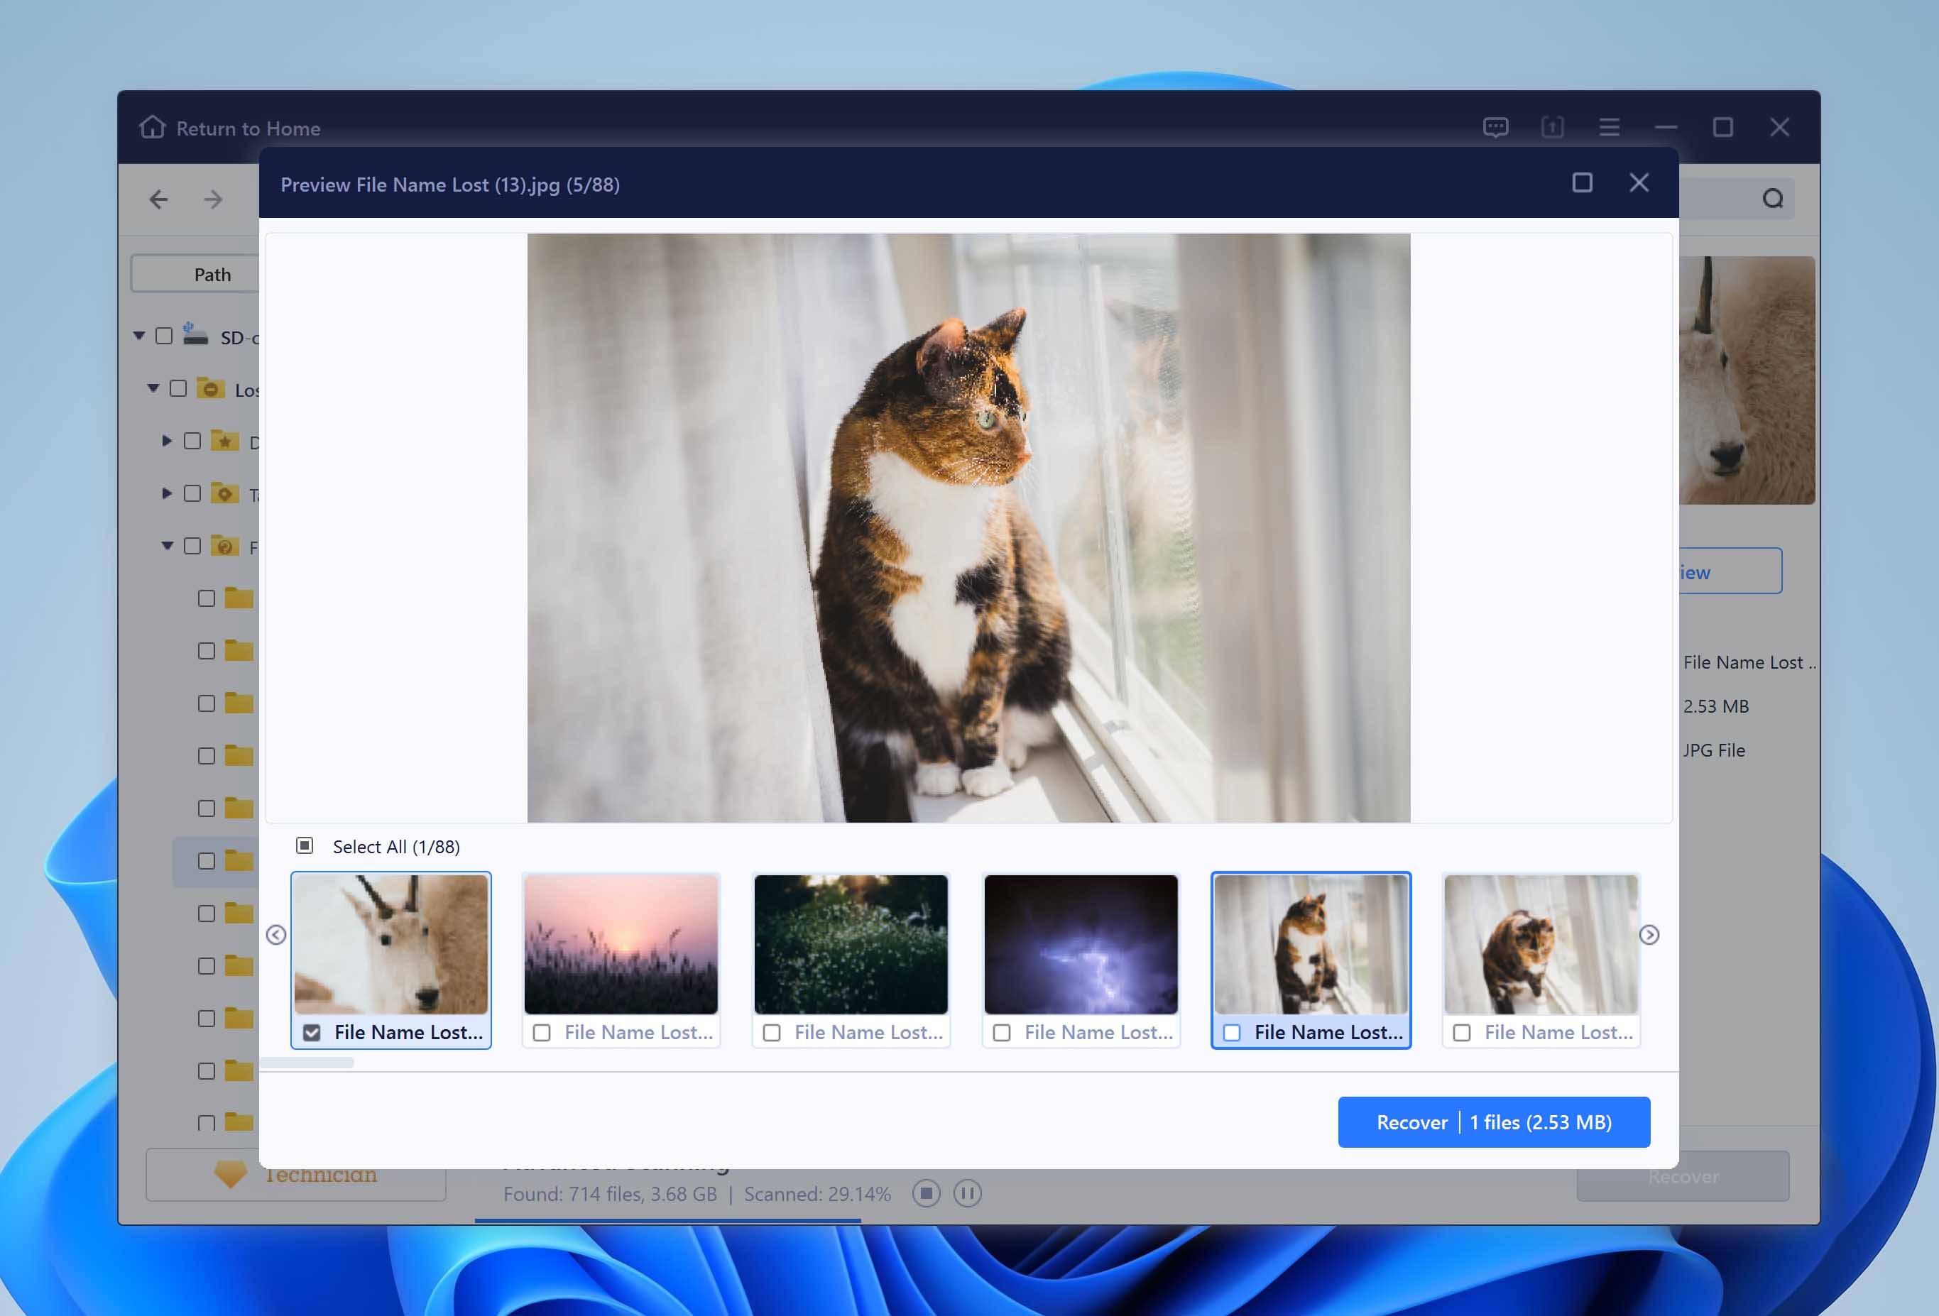The height and width of the screenshot is (1316, 1939).
Task: Select the pink sunset thumbnail
Action: tap(621, 944)
